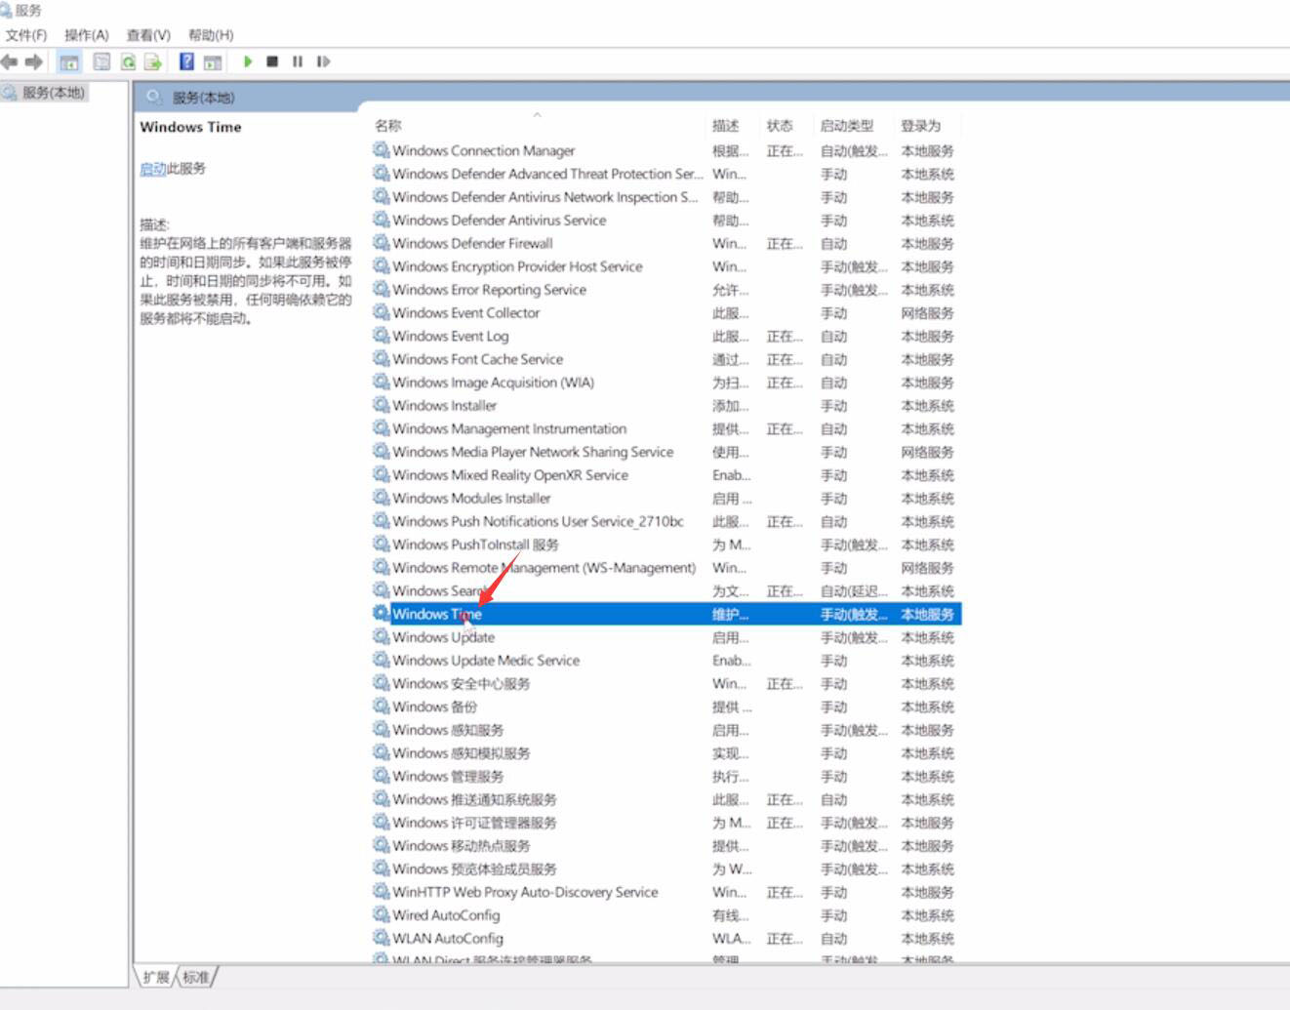Select Windows 感知服务
The height and width of the screenshot is (1010, 1290).
[x=666, y=730]
